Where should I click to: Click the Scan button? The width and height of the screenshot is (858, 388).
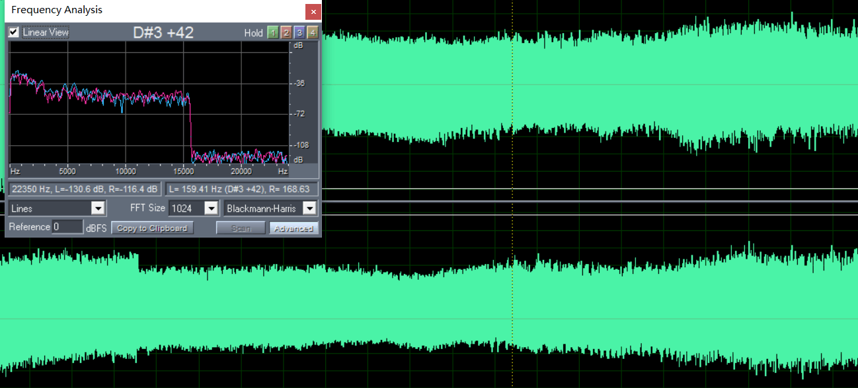[x=241, y=228]
